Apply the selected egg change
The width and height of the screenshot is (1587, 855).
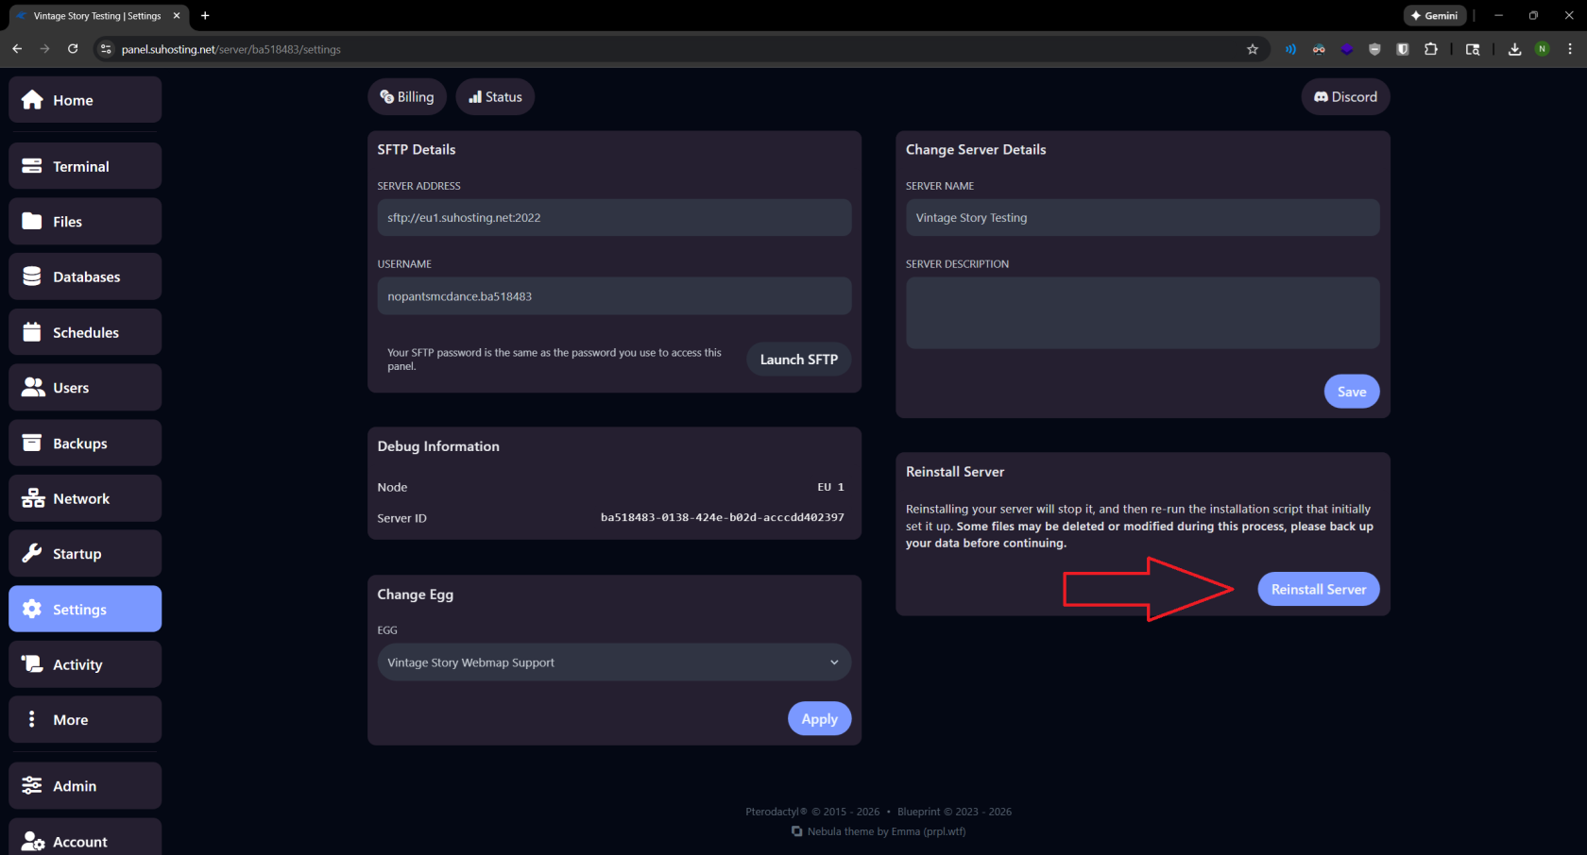coord(820,719)
